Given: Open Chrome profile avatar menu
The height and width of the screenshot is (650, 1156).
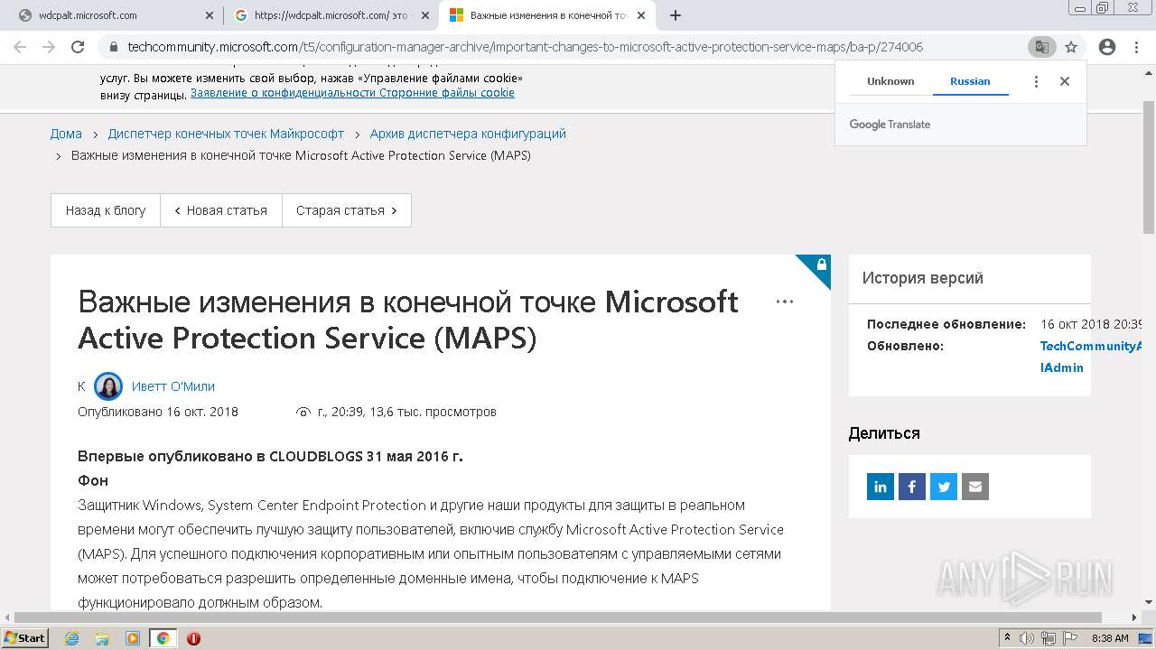Looking at the screenshot, I should 1107,47.
